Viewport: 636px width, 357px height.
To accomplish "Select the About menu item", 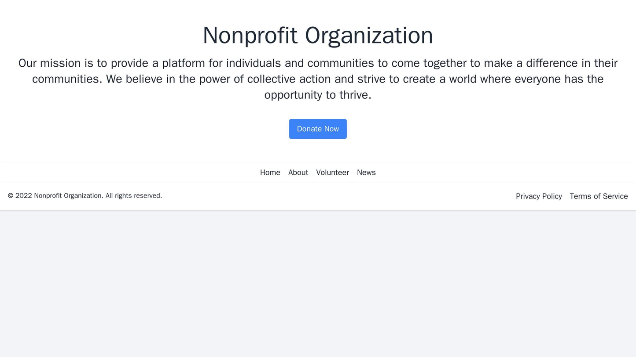I will (298, 172).
